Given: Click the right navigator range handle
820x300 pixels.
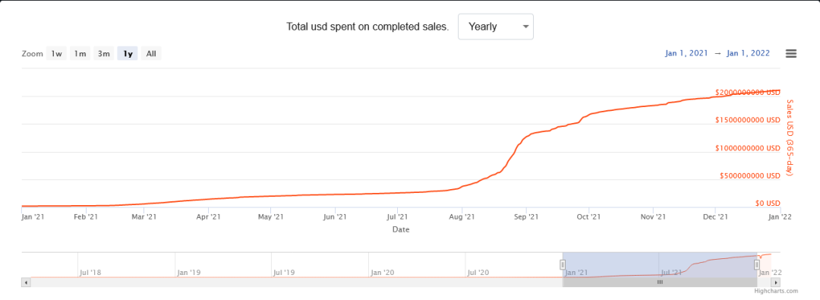Looking at the screenshot, I should tap(757, 265).
